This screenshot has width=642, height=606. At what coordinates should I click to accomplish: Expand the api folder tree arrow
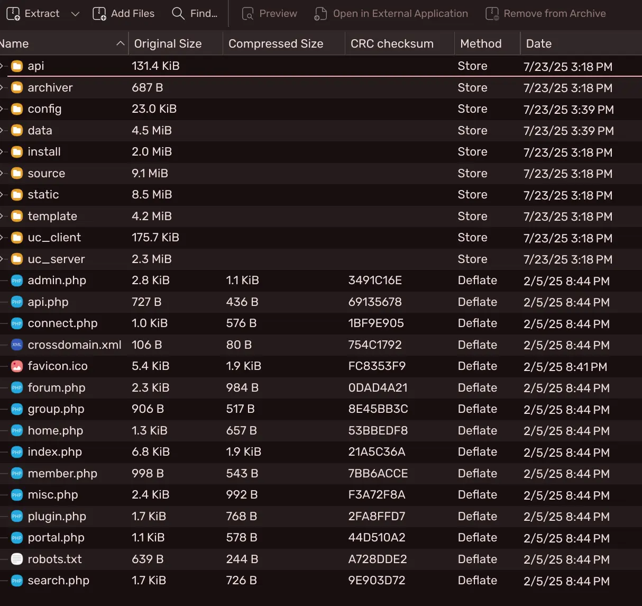pyautogui.click(x=2, y=66)
